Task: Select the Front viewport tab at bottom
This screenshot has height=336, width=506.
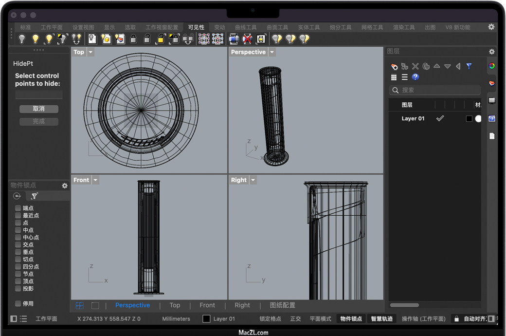Action: tap(207, 305)
